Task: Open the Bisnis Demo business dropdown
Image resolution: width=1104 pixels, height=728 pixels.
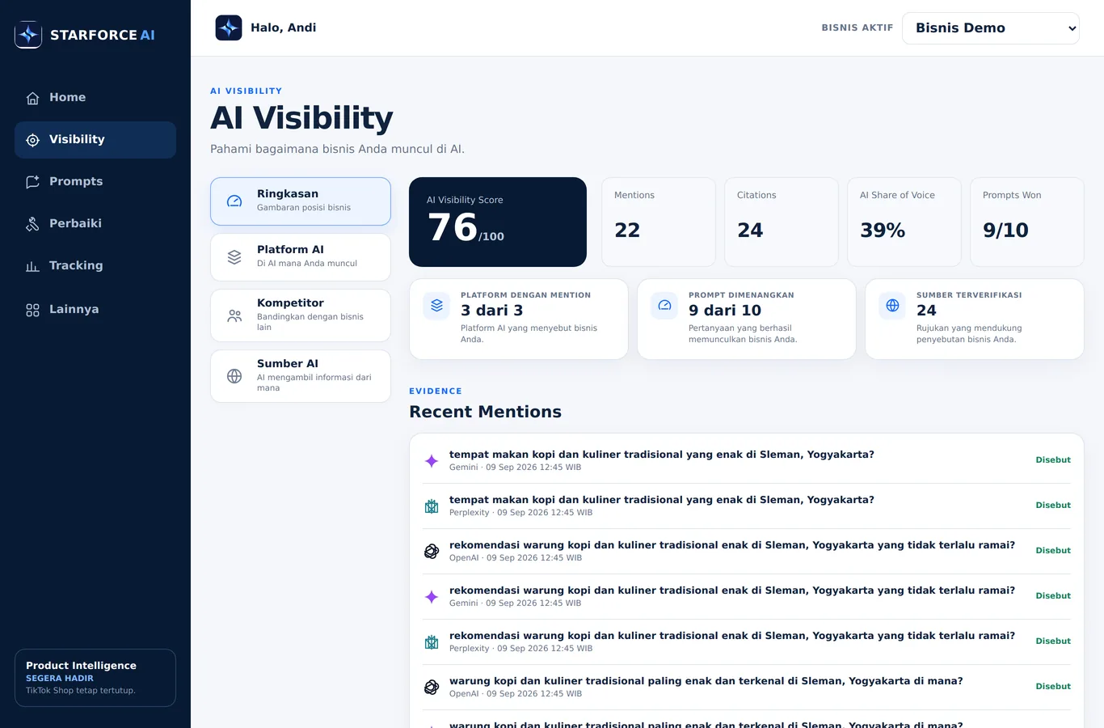Action: click(x=991, y=28)
